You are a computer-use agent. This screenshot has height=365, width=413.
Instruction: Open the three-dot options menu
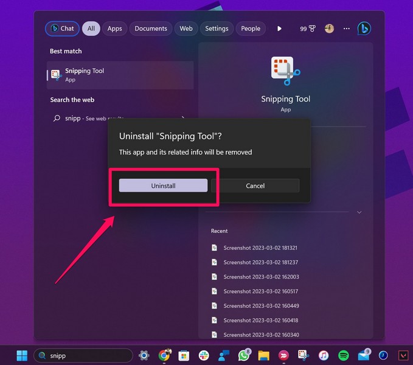coord(347,29)
